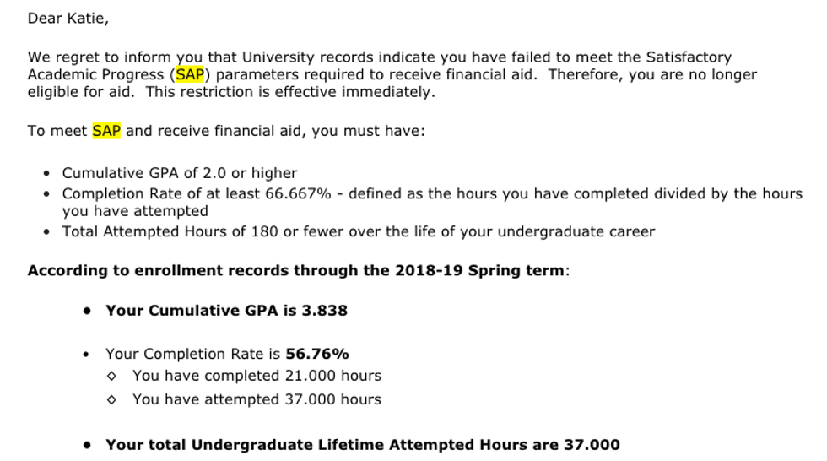Click "This restriction is effective immediately" sentence
Screen dimensions: 827x461
click(290, 91)
